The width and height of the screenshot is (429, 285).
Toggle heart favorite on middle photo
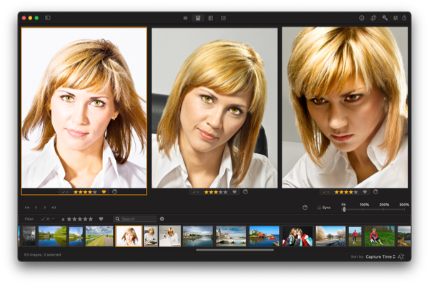point(235,192)
